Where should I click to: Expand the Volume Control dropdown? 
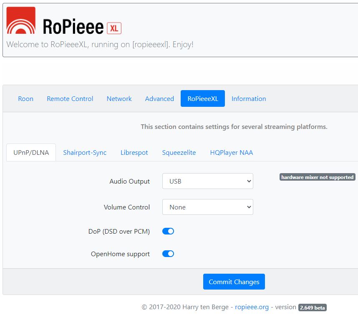click(208, 207)
